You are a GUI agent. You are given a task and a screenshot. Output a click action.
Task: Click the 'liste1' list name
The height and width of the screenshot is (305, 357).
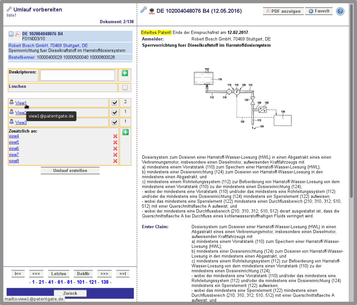[11, 15]
